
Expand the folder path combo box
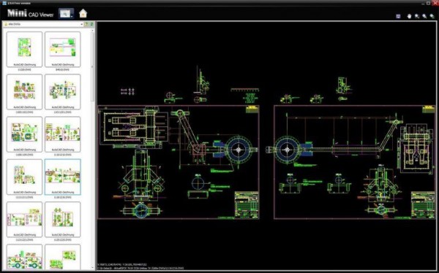pos(82,24)
